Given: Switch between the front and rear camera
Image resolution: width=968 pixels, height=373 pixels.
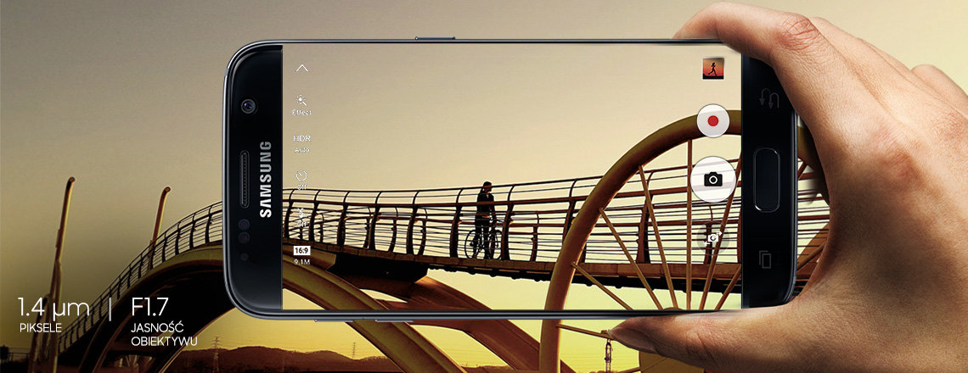Looking at the screenshot, I should tap(712, 239).
